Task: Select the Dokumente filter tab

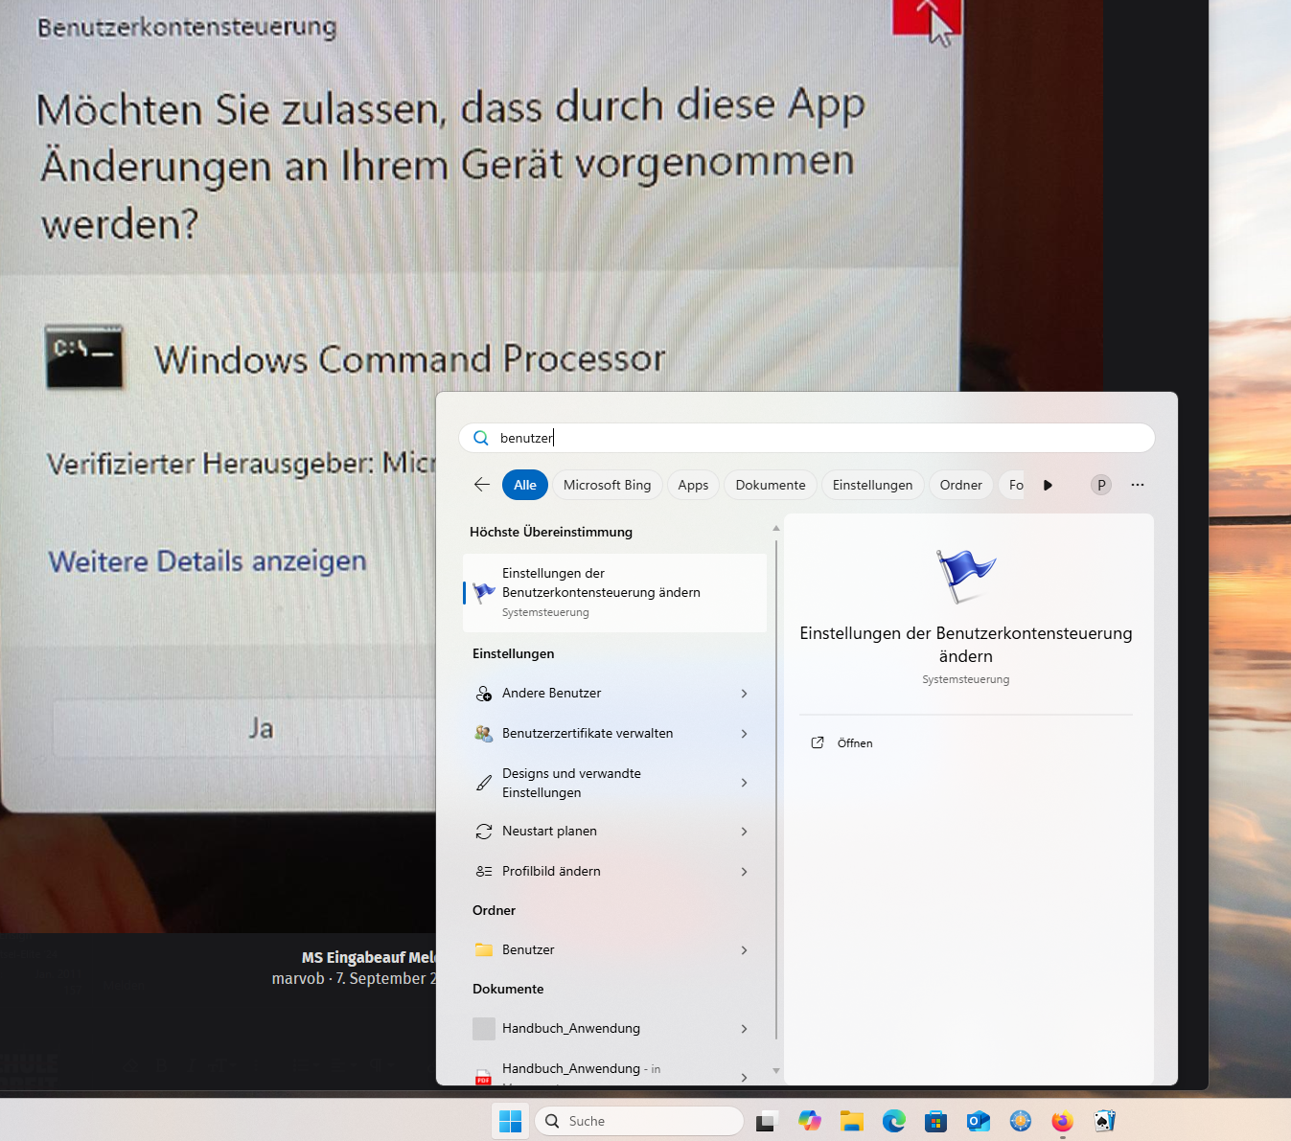Action: 771,485
